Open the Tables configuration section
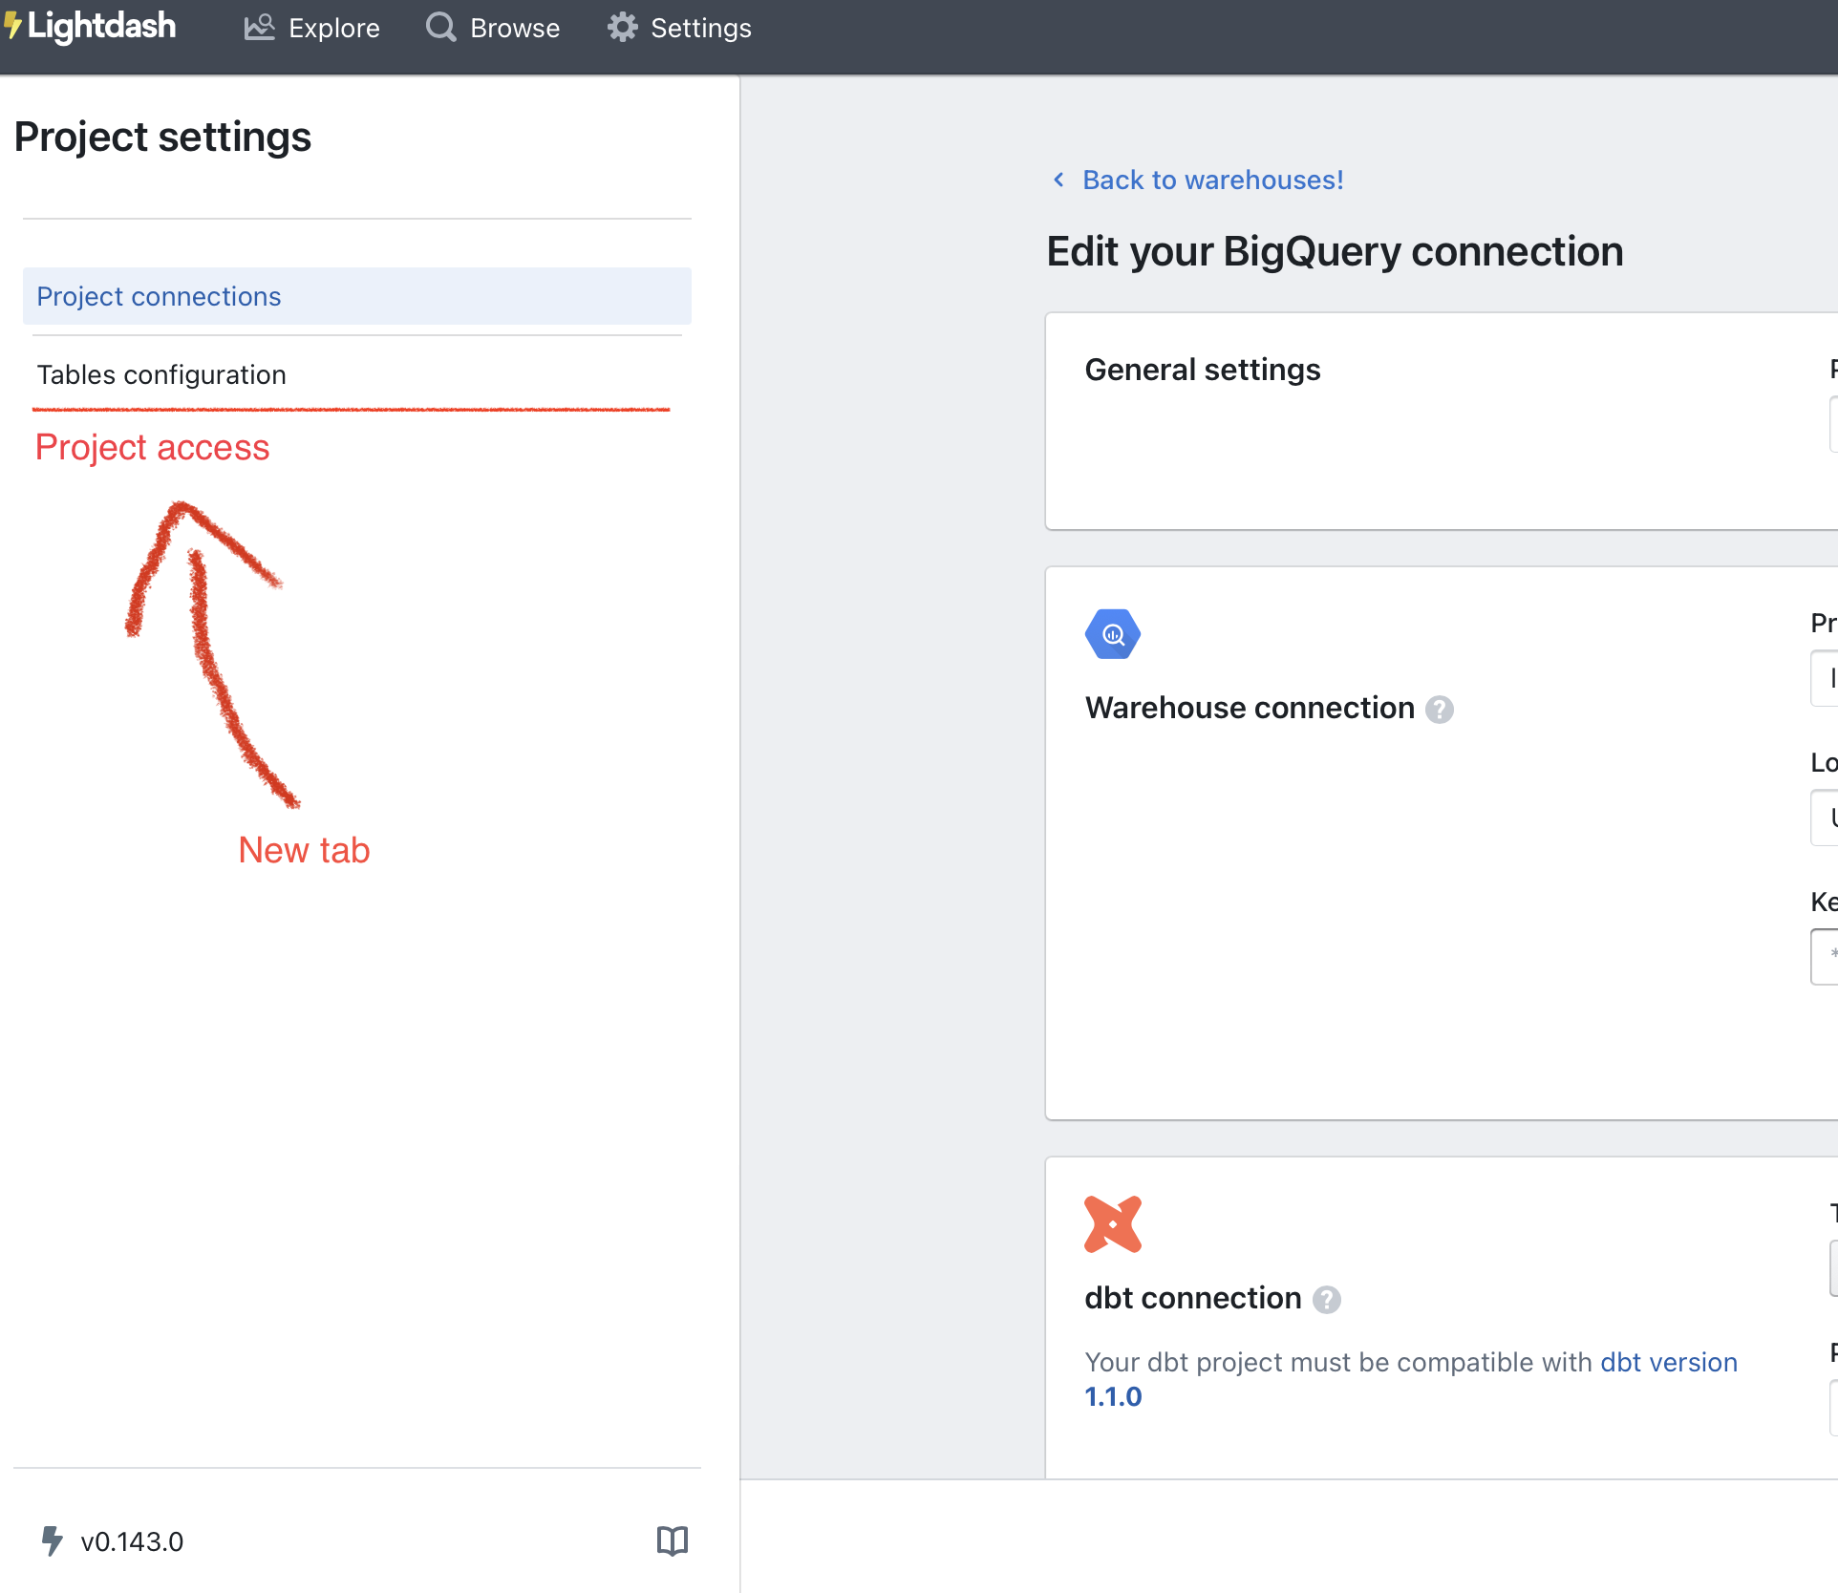The width and height of the screenshot is (1838, 1593). tap(161, 374)
